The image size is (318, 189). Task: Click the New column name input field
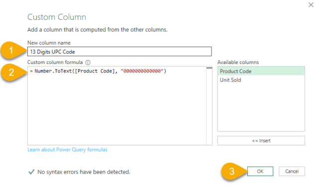click(x=119, y=52)
